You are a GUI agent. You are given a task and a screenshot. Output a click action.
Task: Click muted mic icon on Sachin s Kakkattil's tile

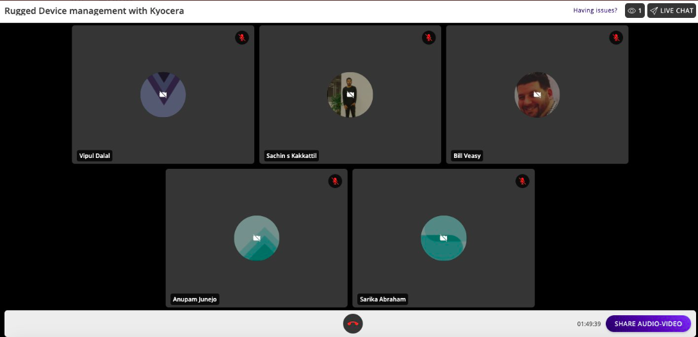point(428,38)
